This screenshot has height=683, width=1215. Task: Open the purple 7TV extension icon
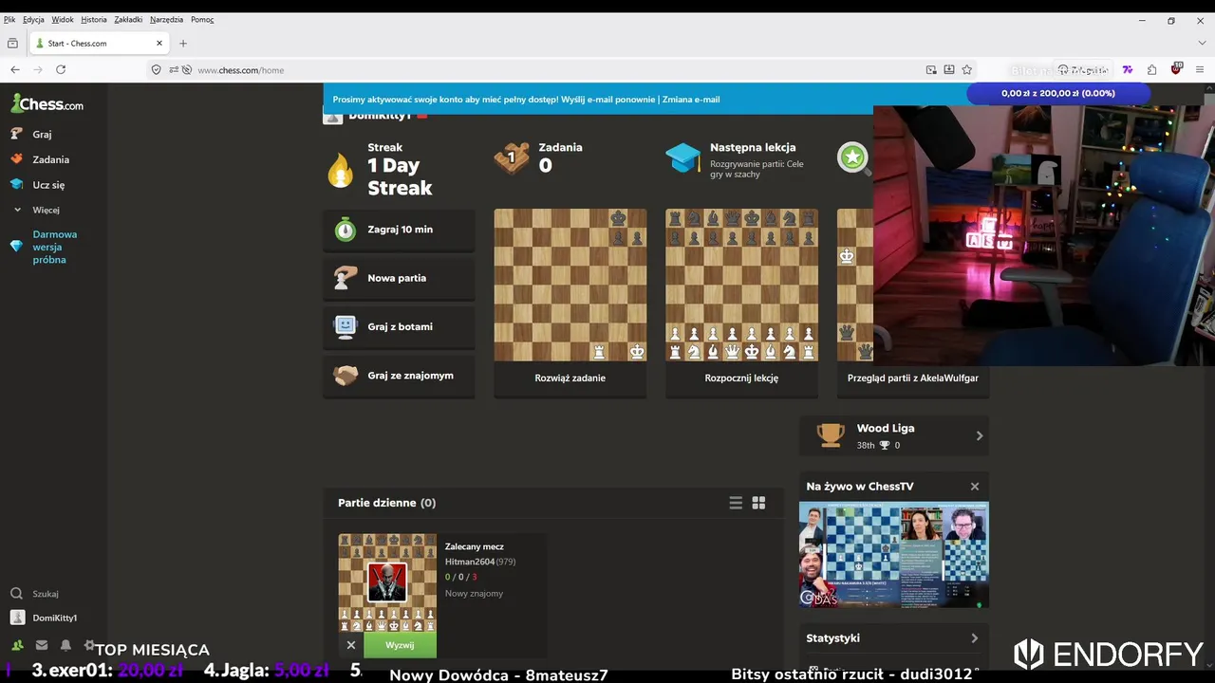(1128, 69)
